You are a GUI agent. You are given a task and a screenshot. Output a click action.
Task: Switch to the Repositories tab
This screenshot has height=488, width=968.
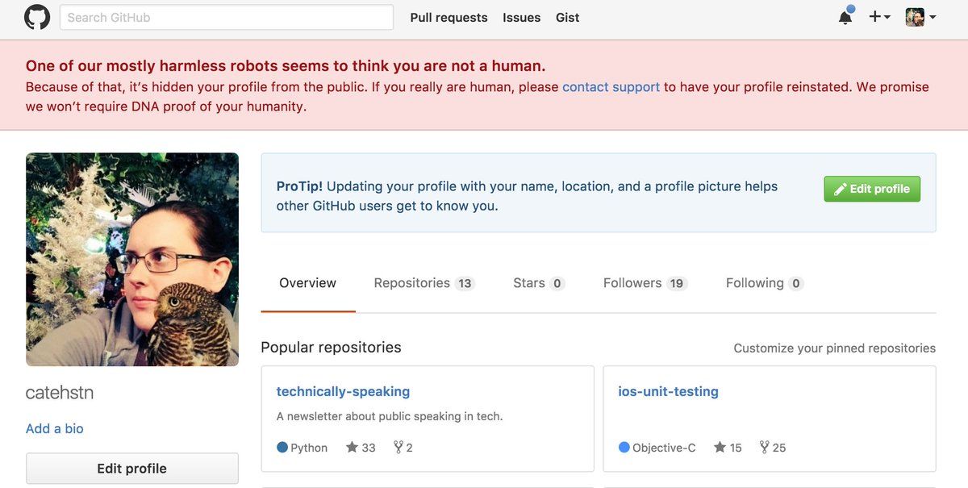point(423,283)
